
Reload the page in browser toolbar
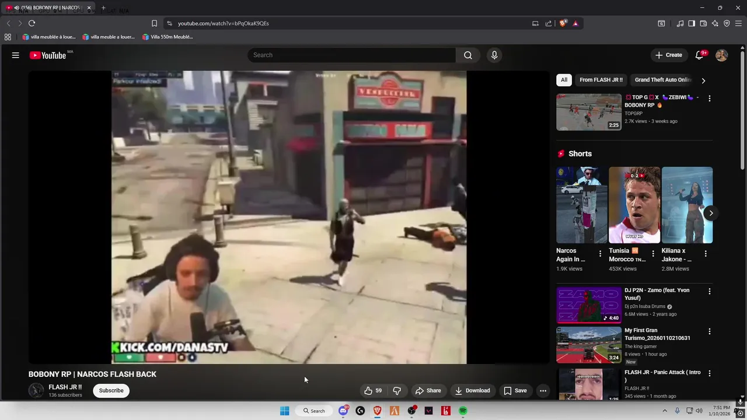[32, 23]
